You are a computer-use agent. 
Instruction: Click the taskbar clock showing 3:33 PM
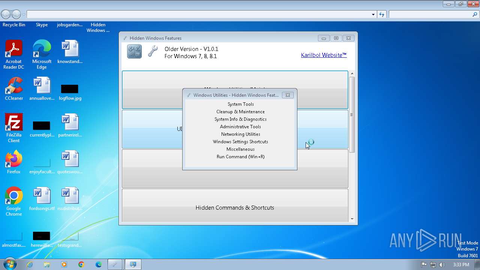(461, 264)
